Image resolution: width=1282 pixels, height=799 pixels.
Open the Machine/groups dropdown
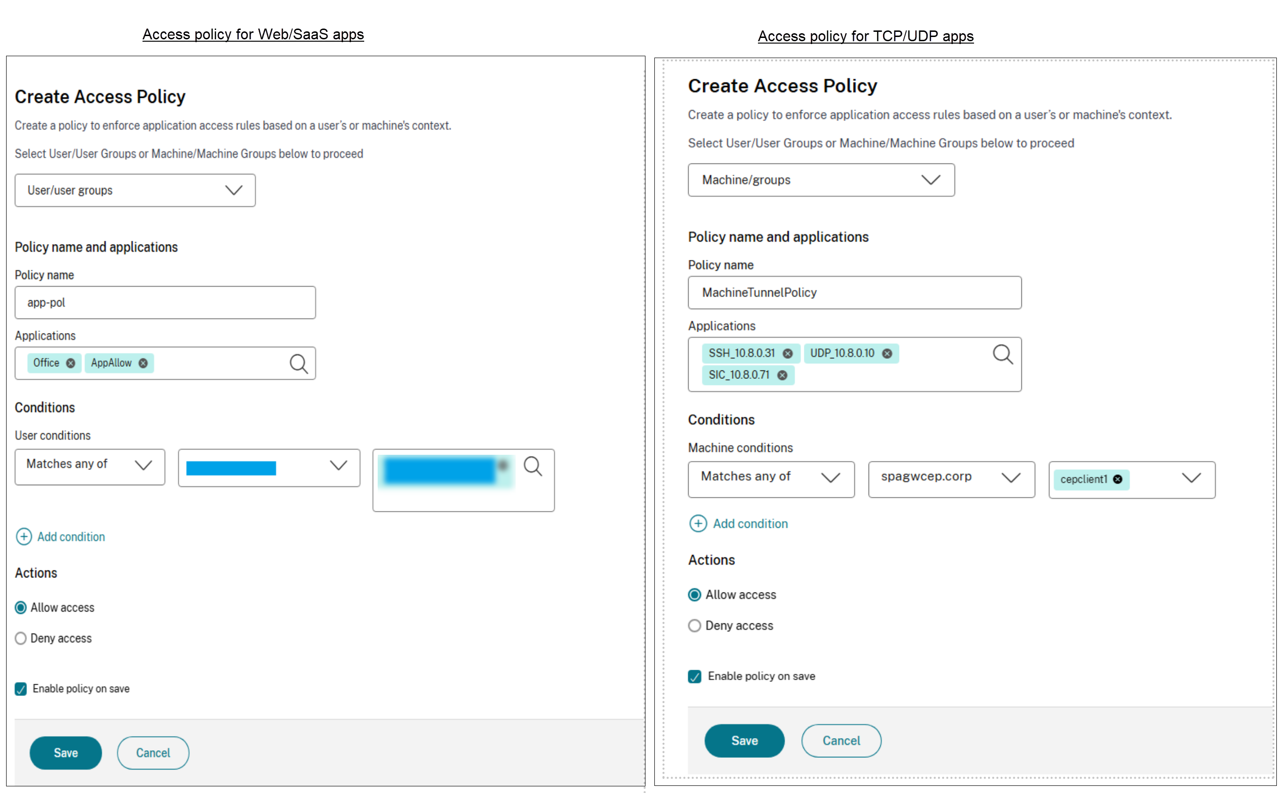[x=821, y=180]
